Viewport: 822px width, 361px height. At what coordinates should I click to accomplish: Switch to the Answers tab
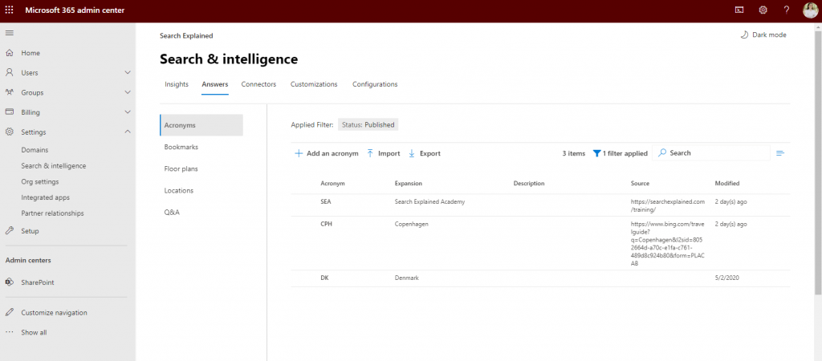click(x=215, y=83)
